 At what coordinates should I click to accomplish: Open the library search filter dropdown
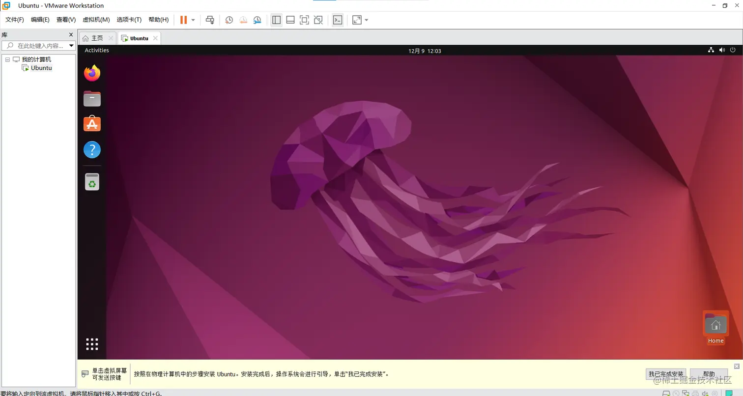71,46
